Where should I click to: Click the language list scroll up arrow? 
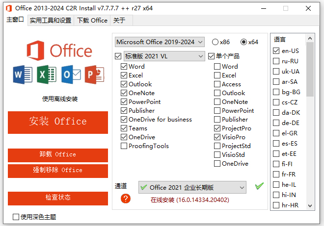tap(310, 38)
